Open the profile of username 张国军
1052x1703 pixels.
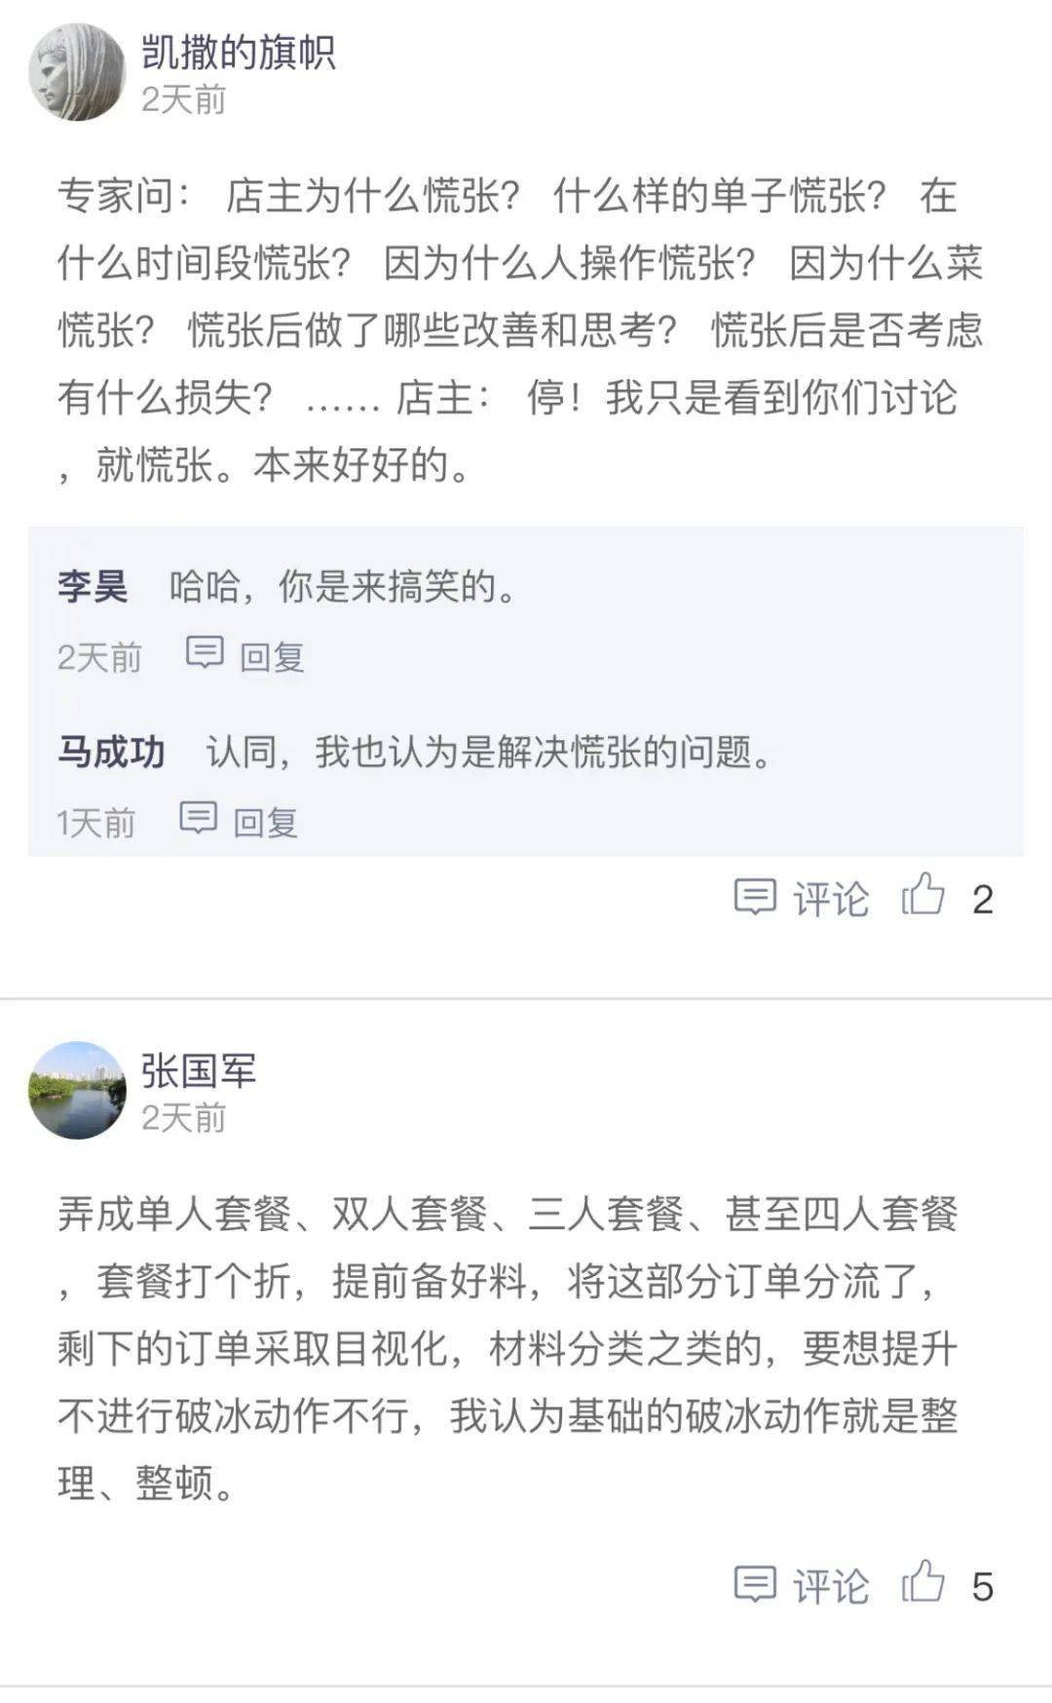tap(199, 1070)
